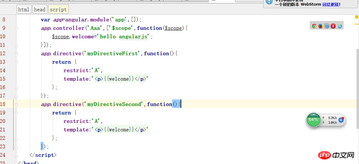Click the 0.3K/s upload speed reading

point(332,118)
